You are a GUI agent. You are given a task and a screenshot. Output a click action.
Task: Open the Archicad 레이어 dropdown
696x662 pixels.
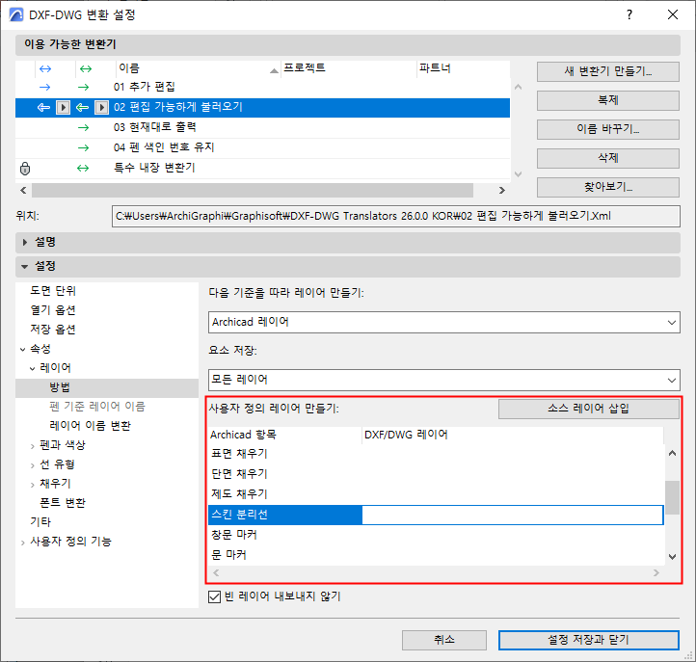tap(443, 322)
